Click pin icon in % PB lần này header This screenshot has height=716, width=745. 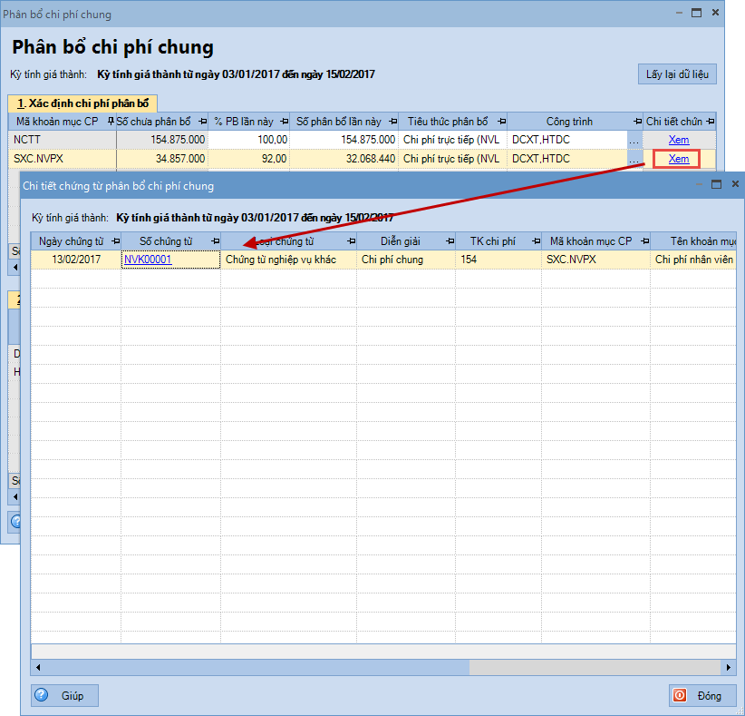click(284, 122)
